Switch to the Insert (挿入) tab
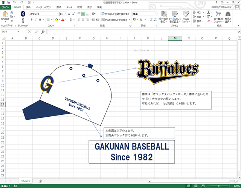Screen dimensions: 241x188 pos(29,7)
